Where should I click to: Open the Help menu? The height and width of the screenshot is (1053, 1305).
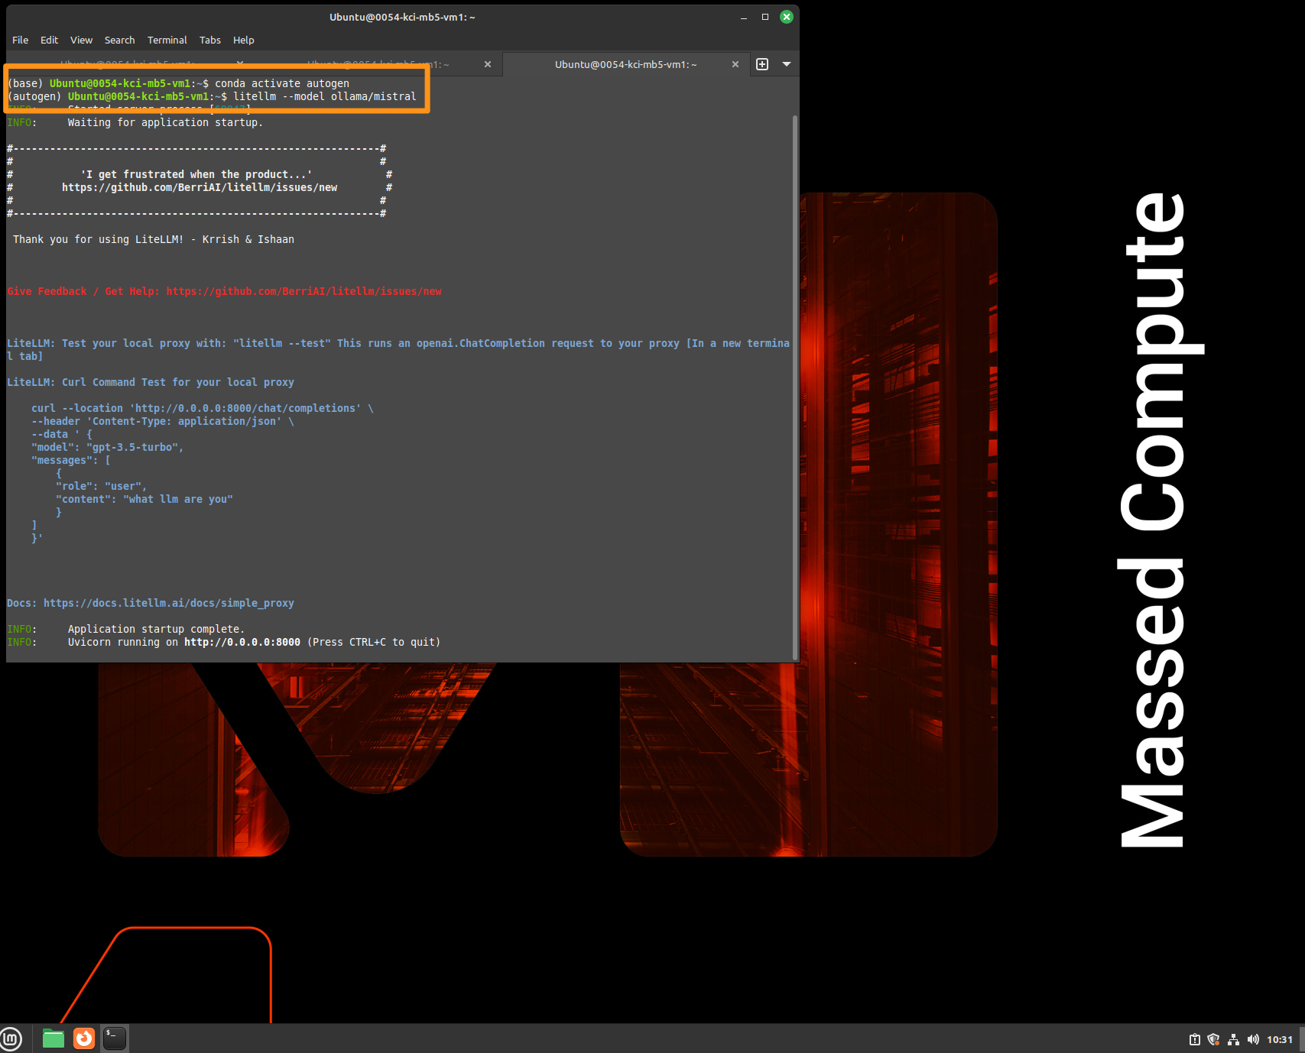(x=243, y=40)
